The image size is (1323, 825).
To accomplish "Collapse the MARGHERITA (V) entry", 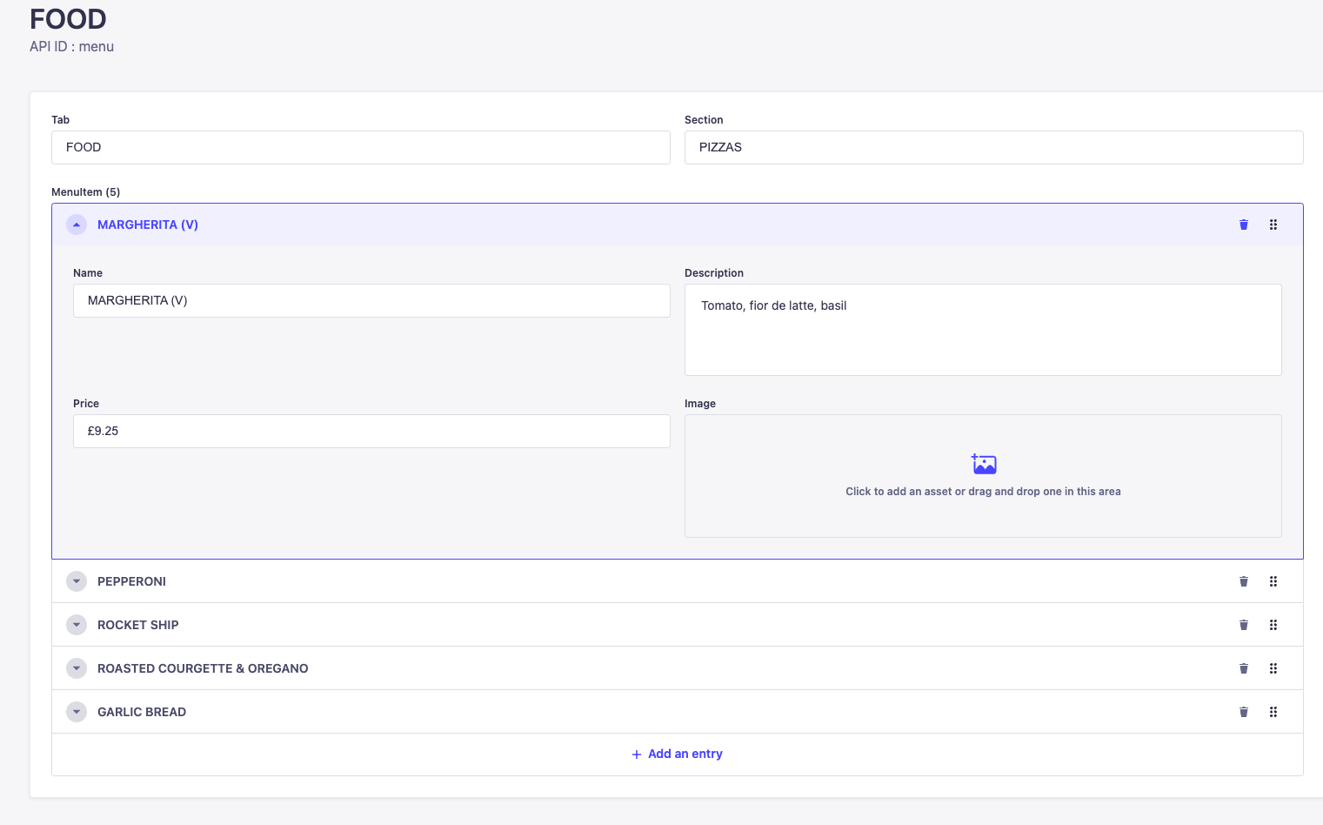I will (77, 225).
